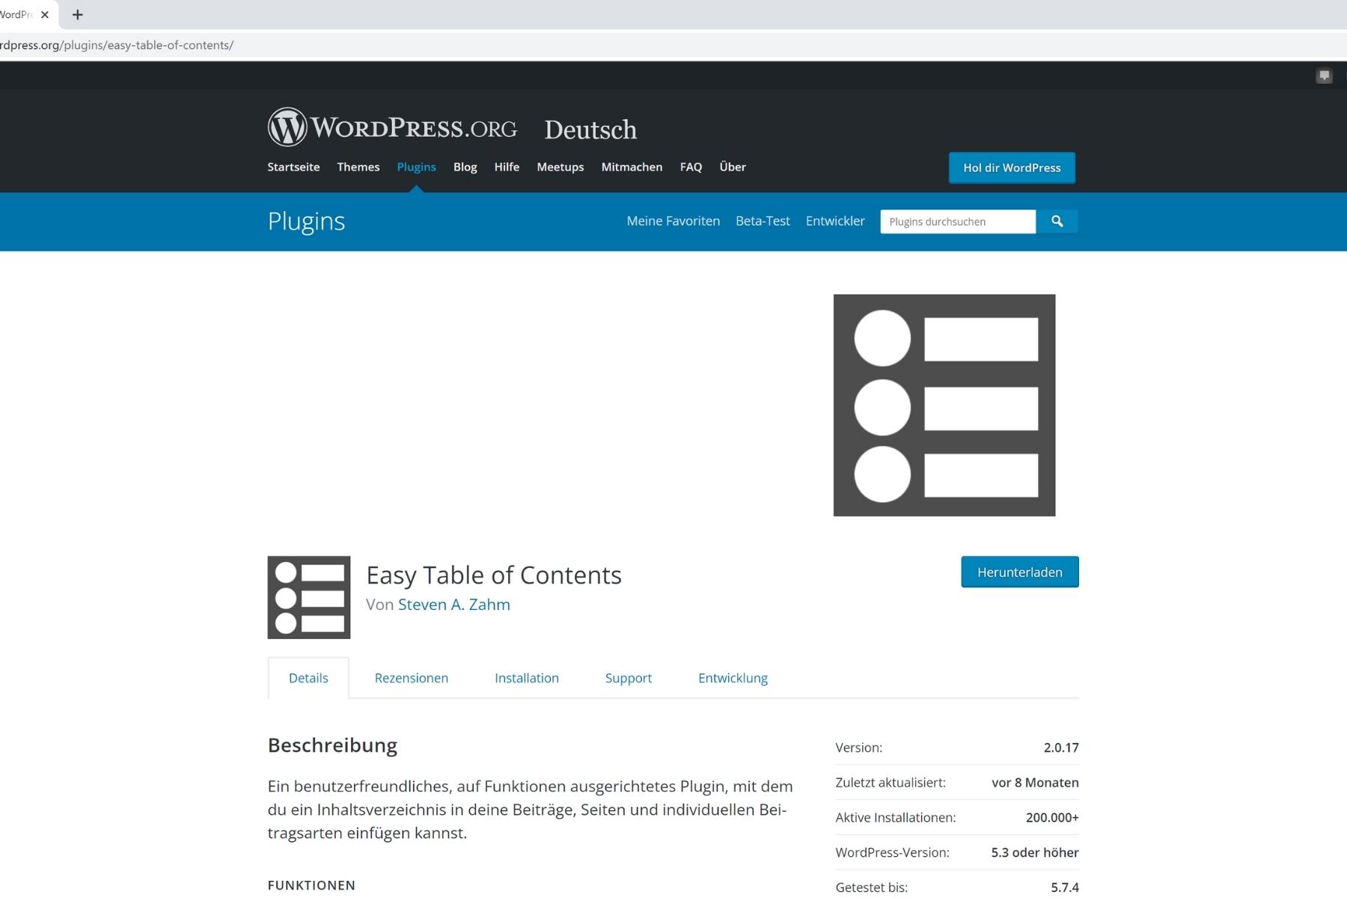
Task: Select the Plugins navigation item
Action: [416, 167]
